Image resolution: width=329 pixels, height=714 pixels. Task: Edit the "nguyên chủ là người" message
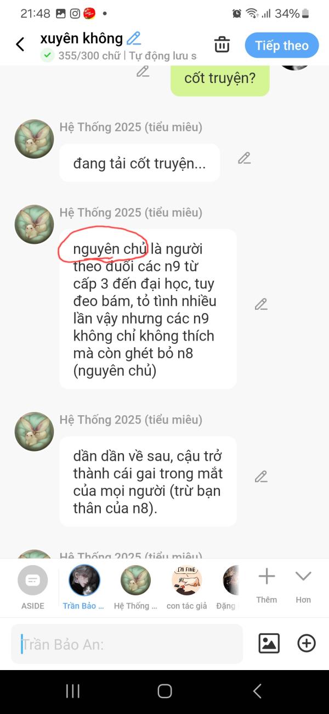(x=261, y=304)
